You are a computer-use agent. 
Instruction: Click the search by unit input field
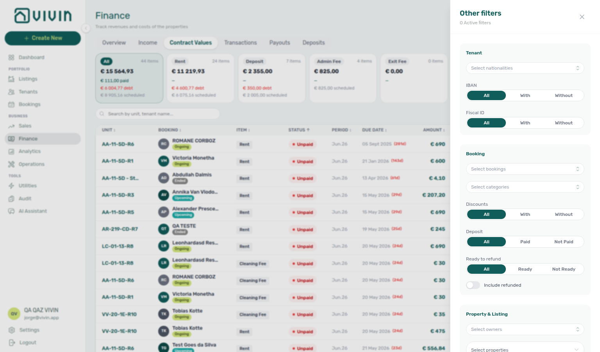pyautogui.click(x=158, y=114)
